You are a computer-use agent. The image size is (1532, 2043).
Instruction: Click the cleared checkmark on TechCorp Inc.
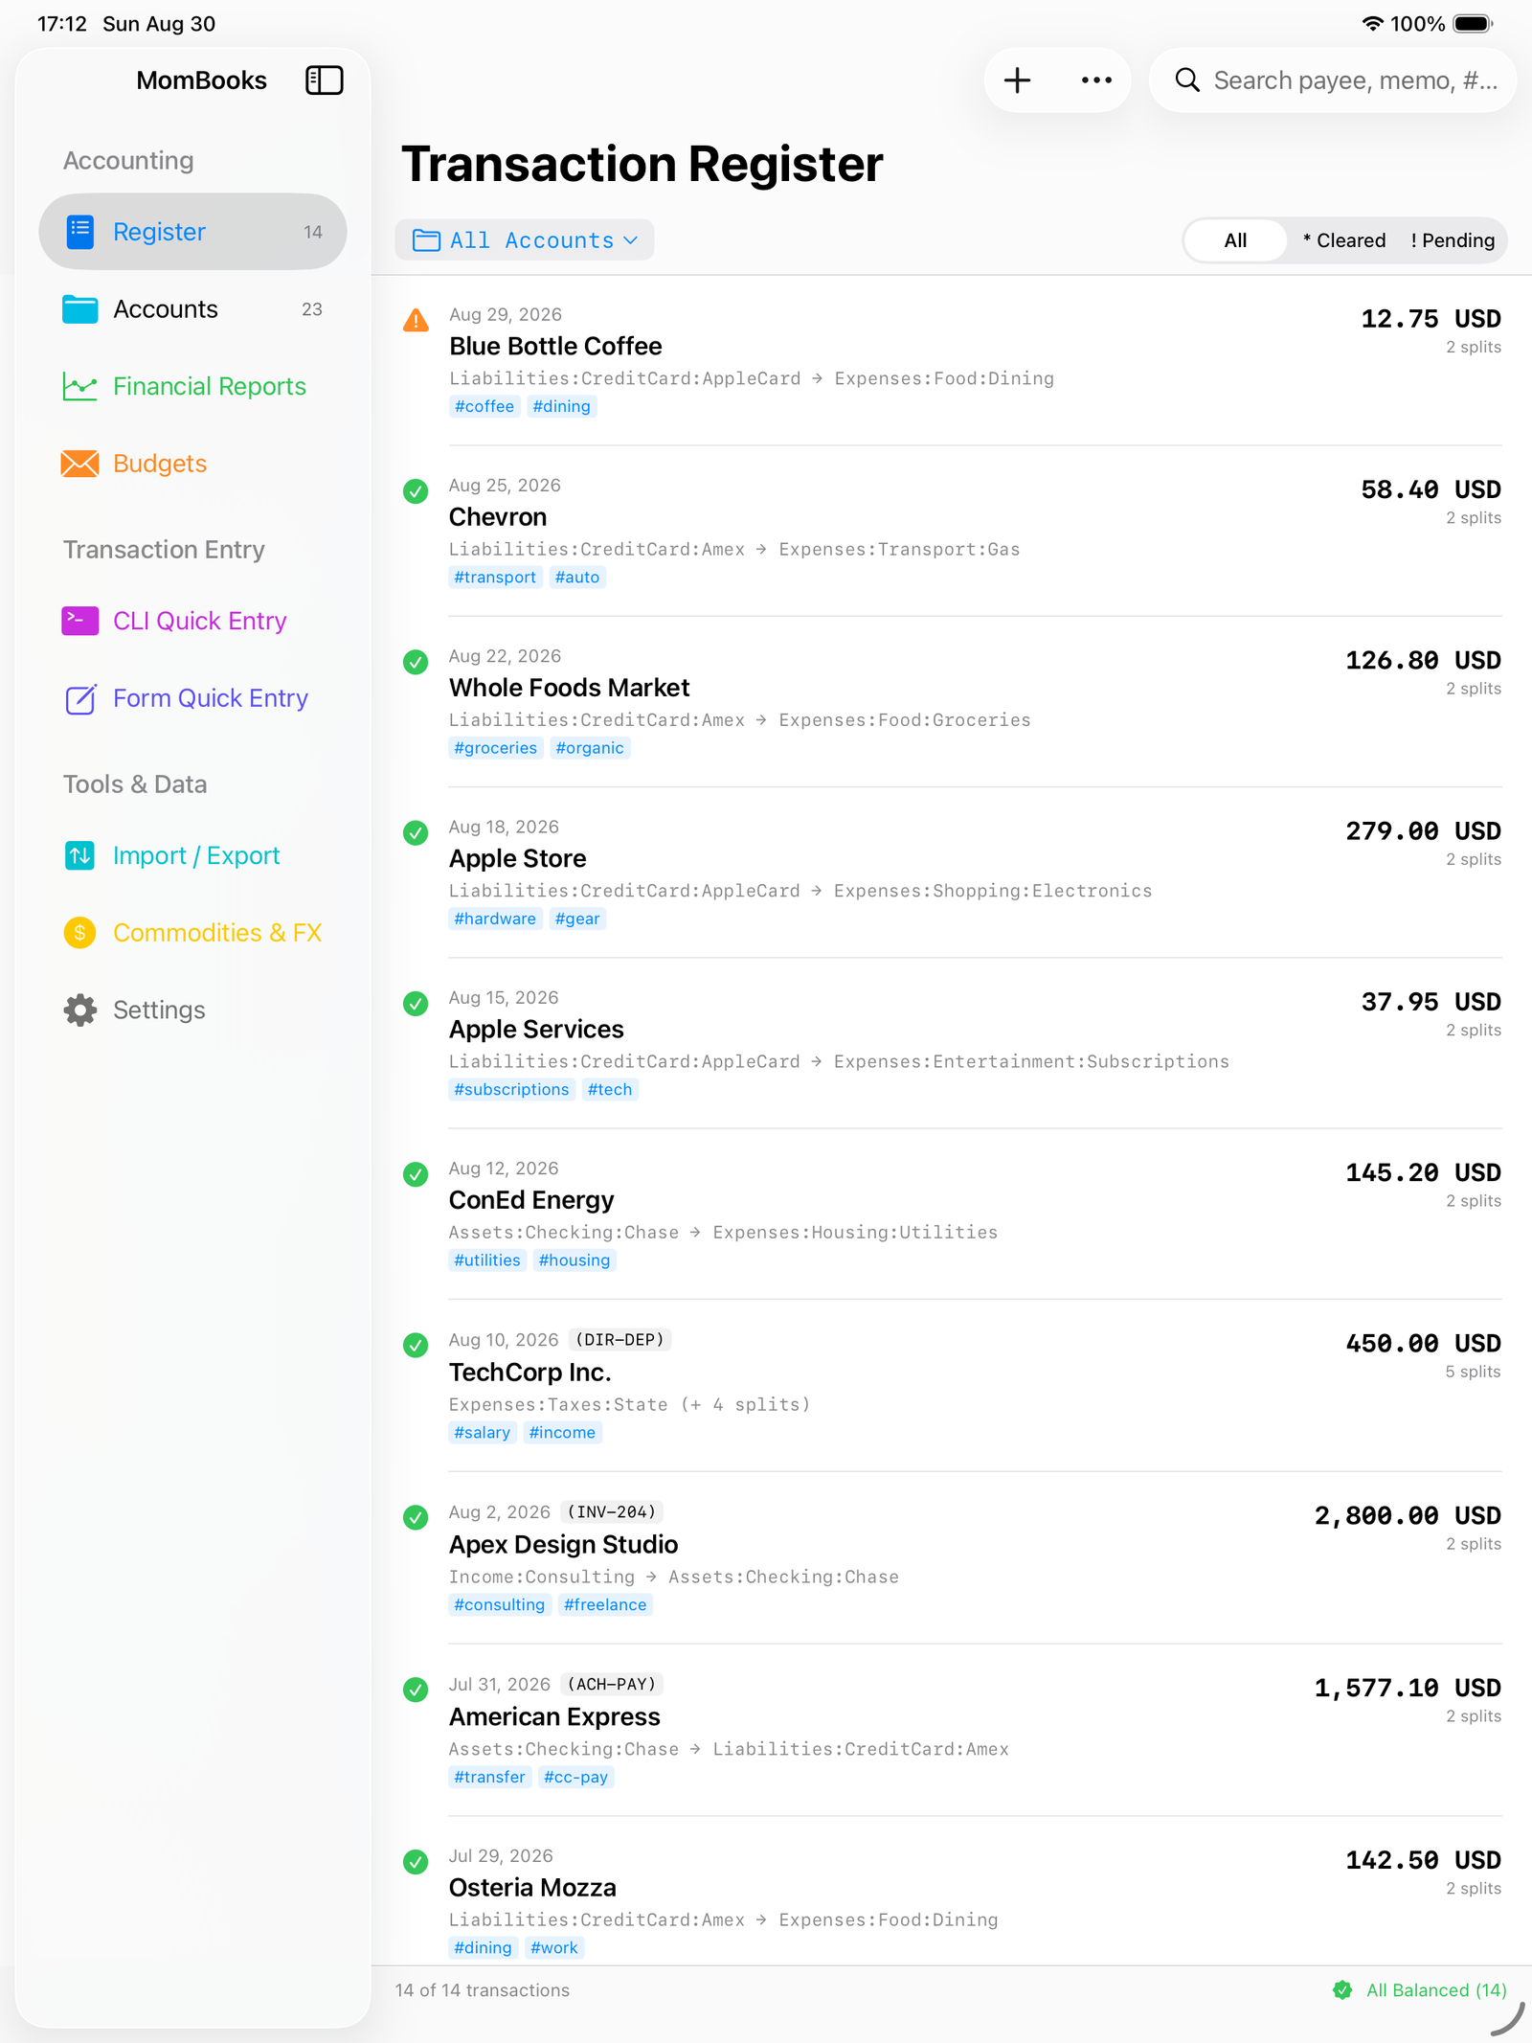pos(416,1346)
